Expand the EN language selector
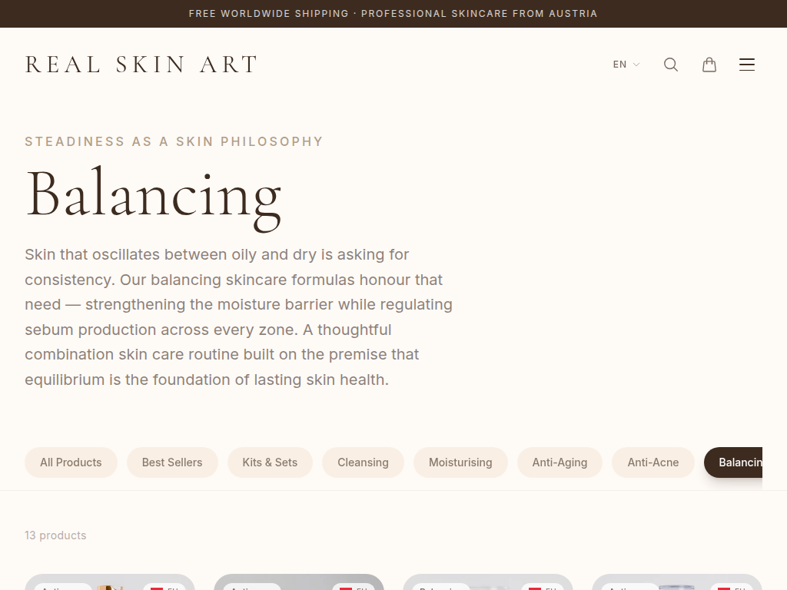The width and height of the screenshot is (787, 590). pyautogui.click(x=626, y=65)
